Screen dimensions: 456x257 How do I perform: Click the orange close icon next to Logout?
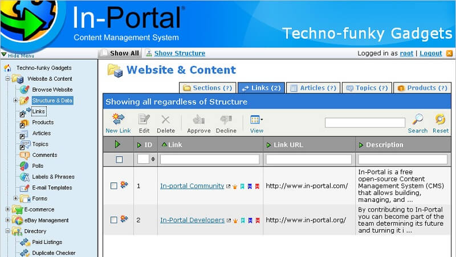[x=449, y=53]
